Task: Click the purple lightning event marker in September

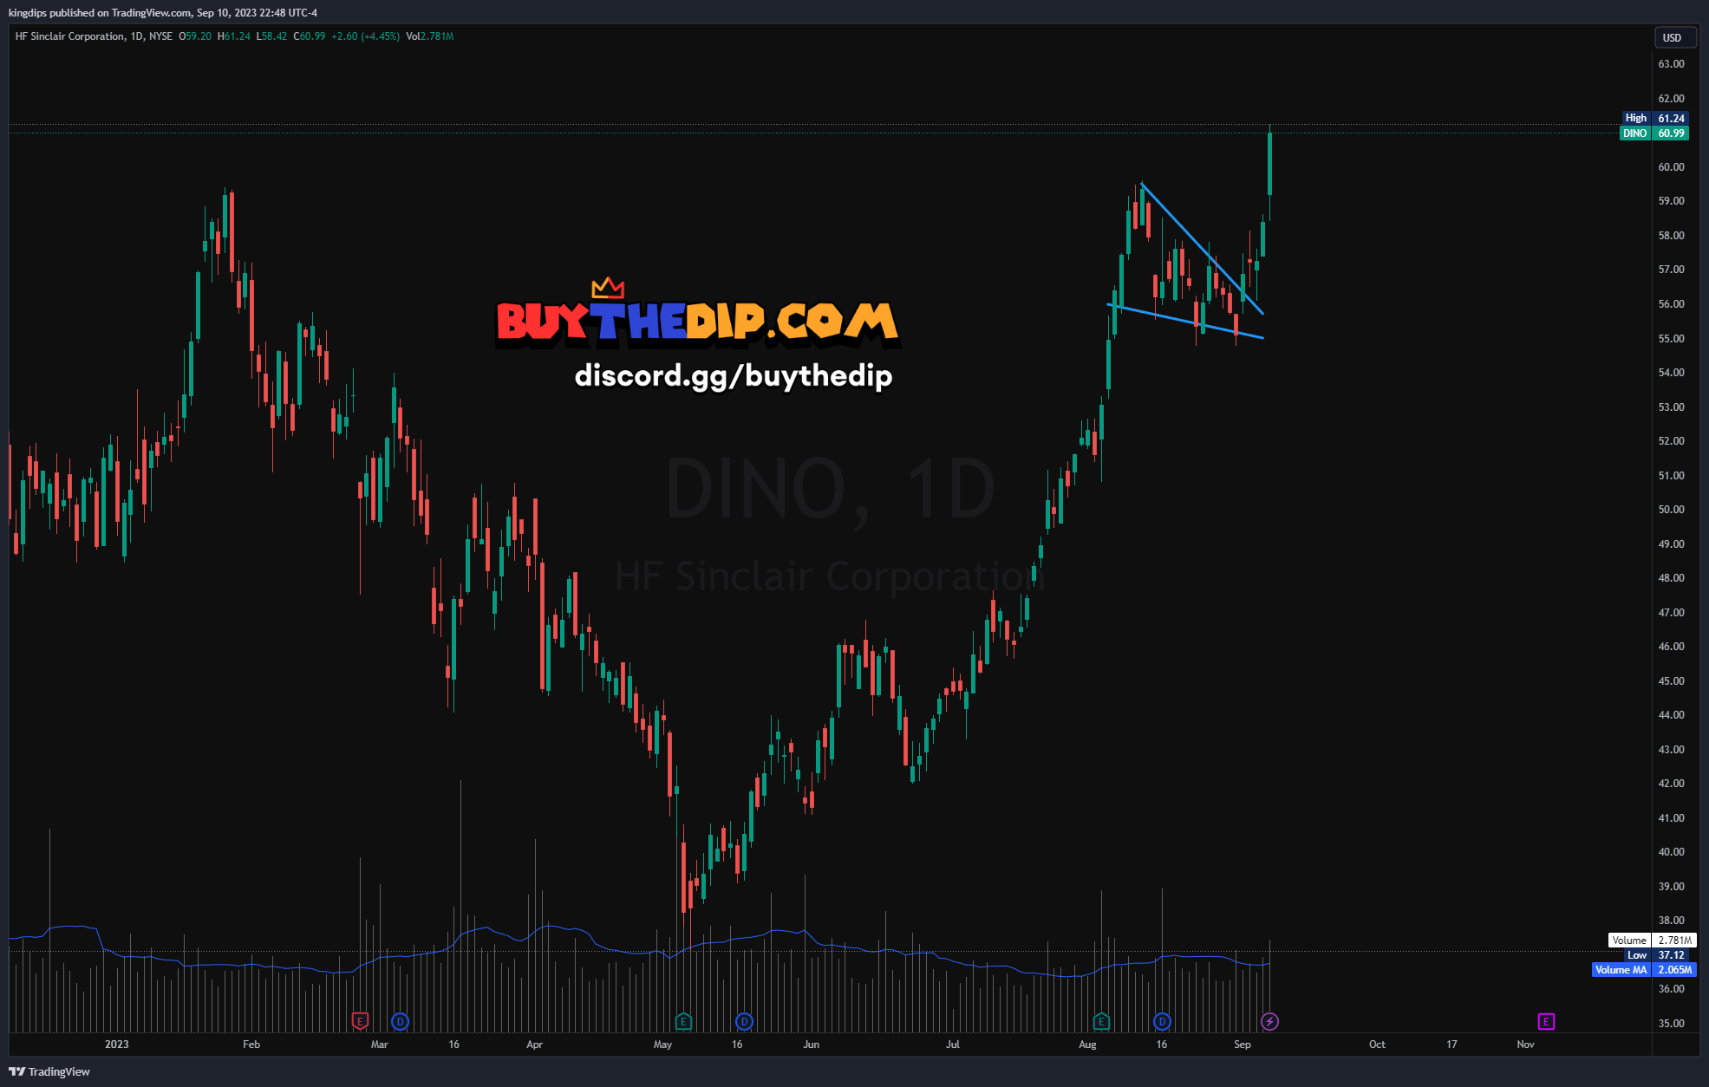Action: [1269, 1021]
